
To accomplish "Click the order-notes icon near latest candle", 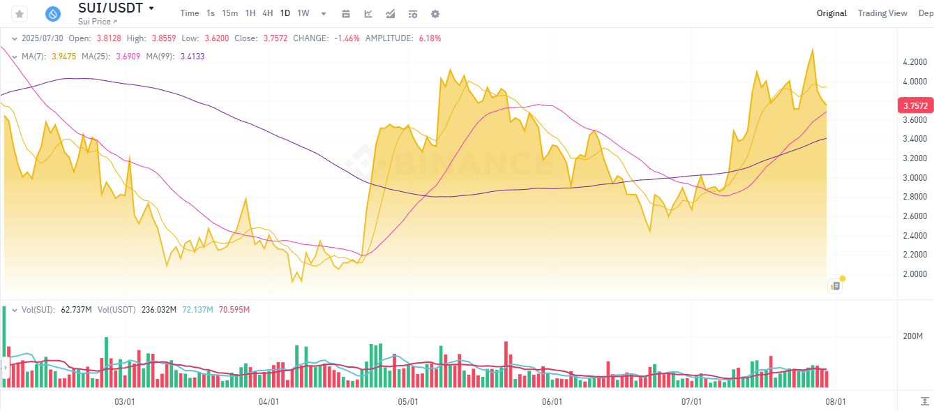I will (x=835, y=285).
